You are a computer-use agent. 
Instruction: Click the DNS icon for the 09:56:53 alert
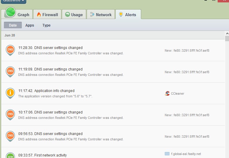tap(10, 136)
